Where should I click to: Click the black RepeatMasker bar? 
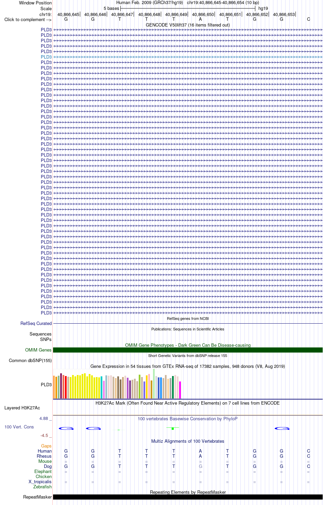pos(188,497)
